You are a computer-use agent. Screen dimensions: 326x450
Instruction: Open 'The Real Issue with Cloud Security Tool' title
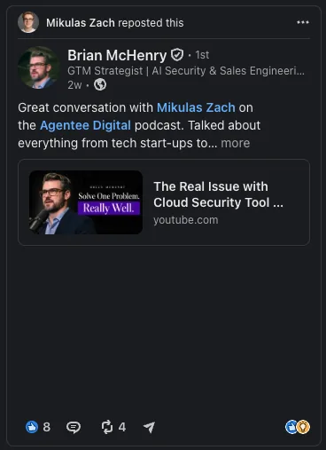point(218,194)
